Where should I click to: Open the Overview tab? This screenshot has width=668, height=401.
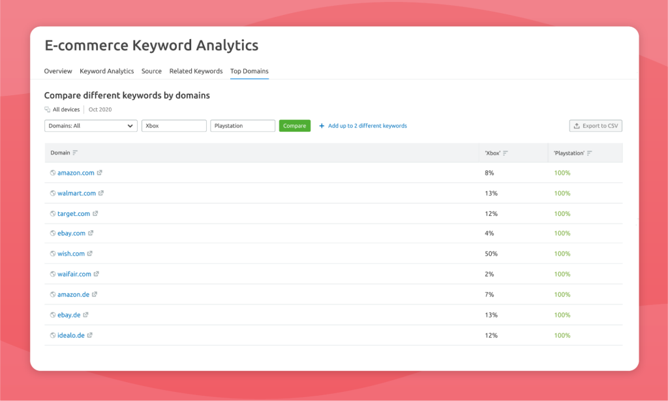(58, 71)
